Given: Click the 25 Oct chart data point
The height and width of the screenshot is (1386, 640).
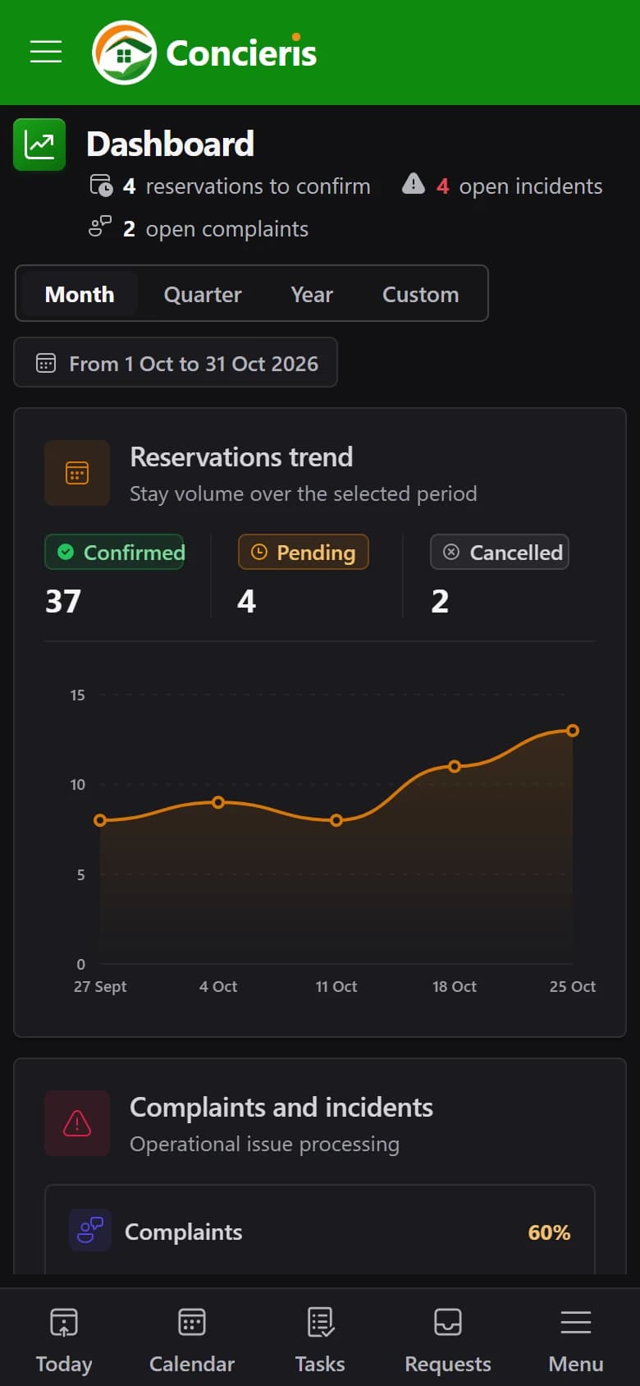Looking at the screenshot, I should tap(573, 730).
